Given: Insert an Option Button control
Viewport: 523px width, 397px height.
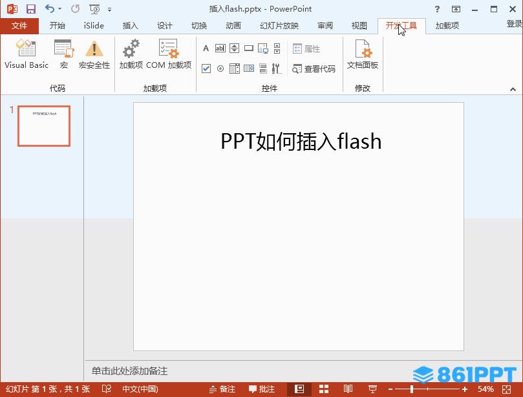Looking at the screenshot, I should pos(220,69).
